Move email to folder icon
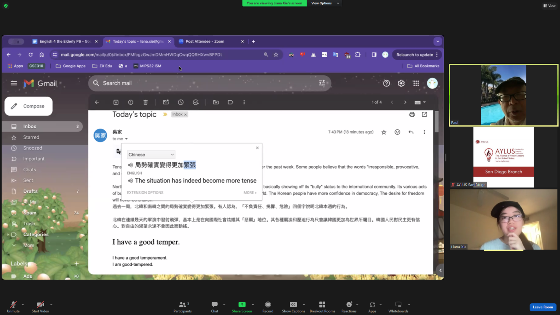Screen dimensions: 560x315 coord(216,102)
